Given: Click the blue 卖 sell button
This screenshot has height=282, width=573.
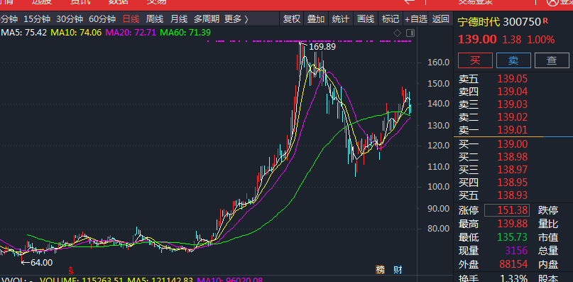Looking at the screenshot, I should point(513,60).
